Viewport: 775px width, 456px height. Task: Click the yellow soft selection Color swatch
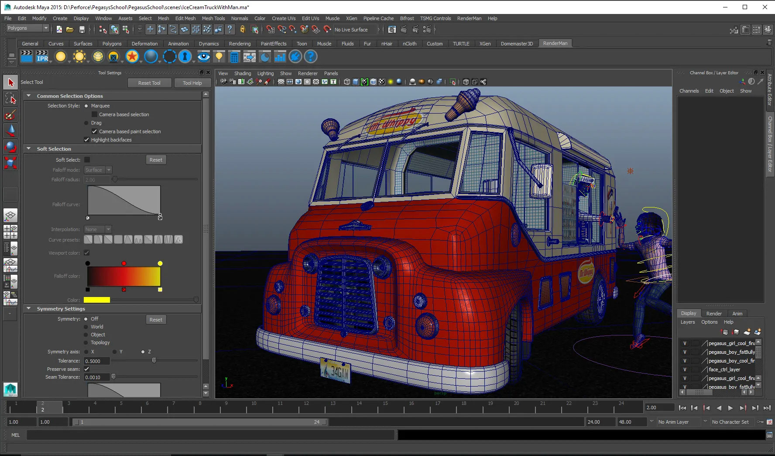(97, 300)
